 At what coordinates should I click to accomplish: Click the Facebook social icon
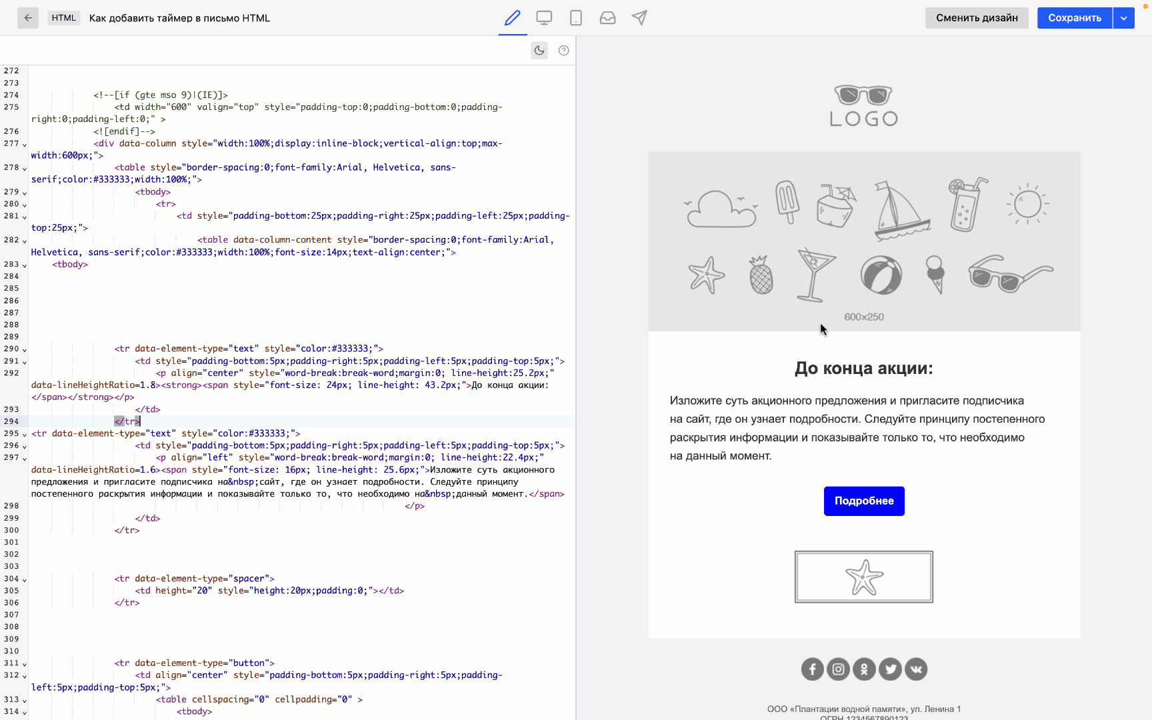[x=812, y=669]
